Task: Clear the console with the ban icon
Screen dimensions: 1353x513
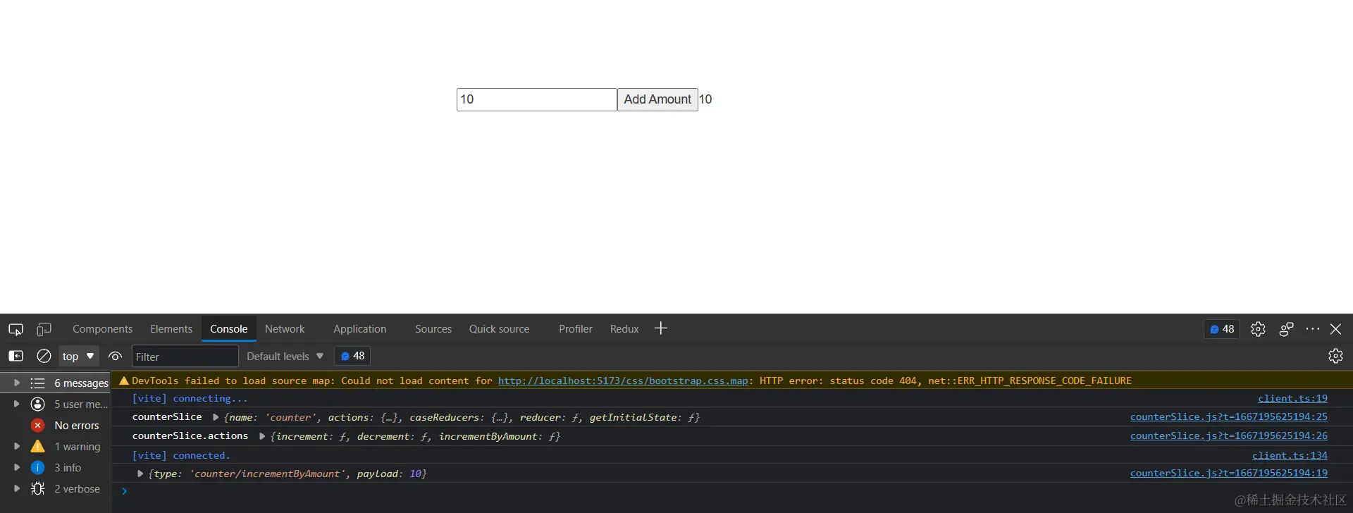Action: coord(44,356)
